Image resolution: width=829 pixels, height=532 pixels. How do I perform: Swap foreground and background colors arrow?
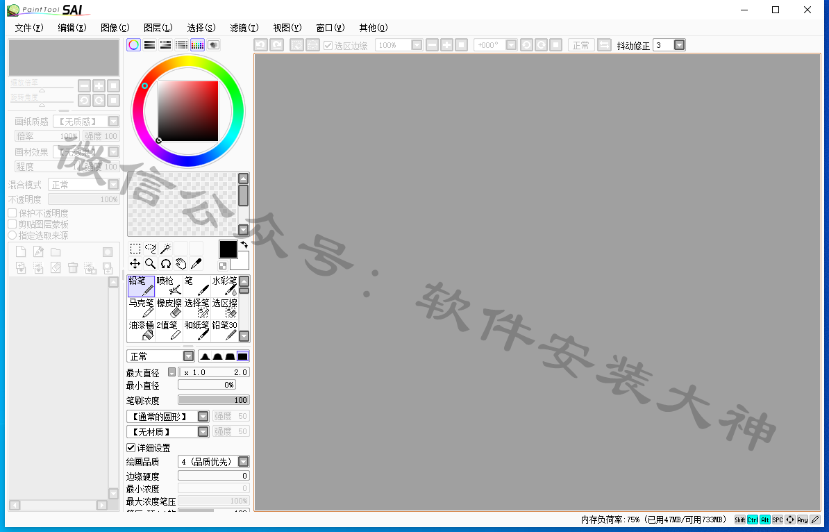pyautogui.click(x=244, y=245)
